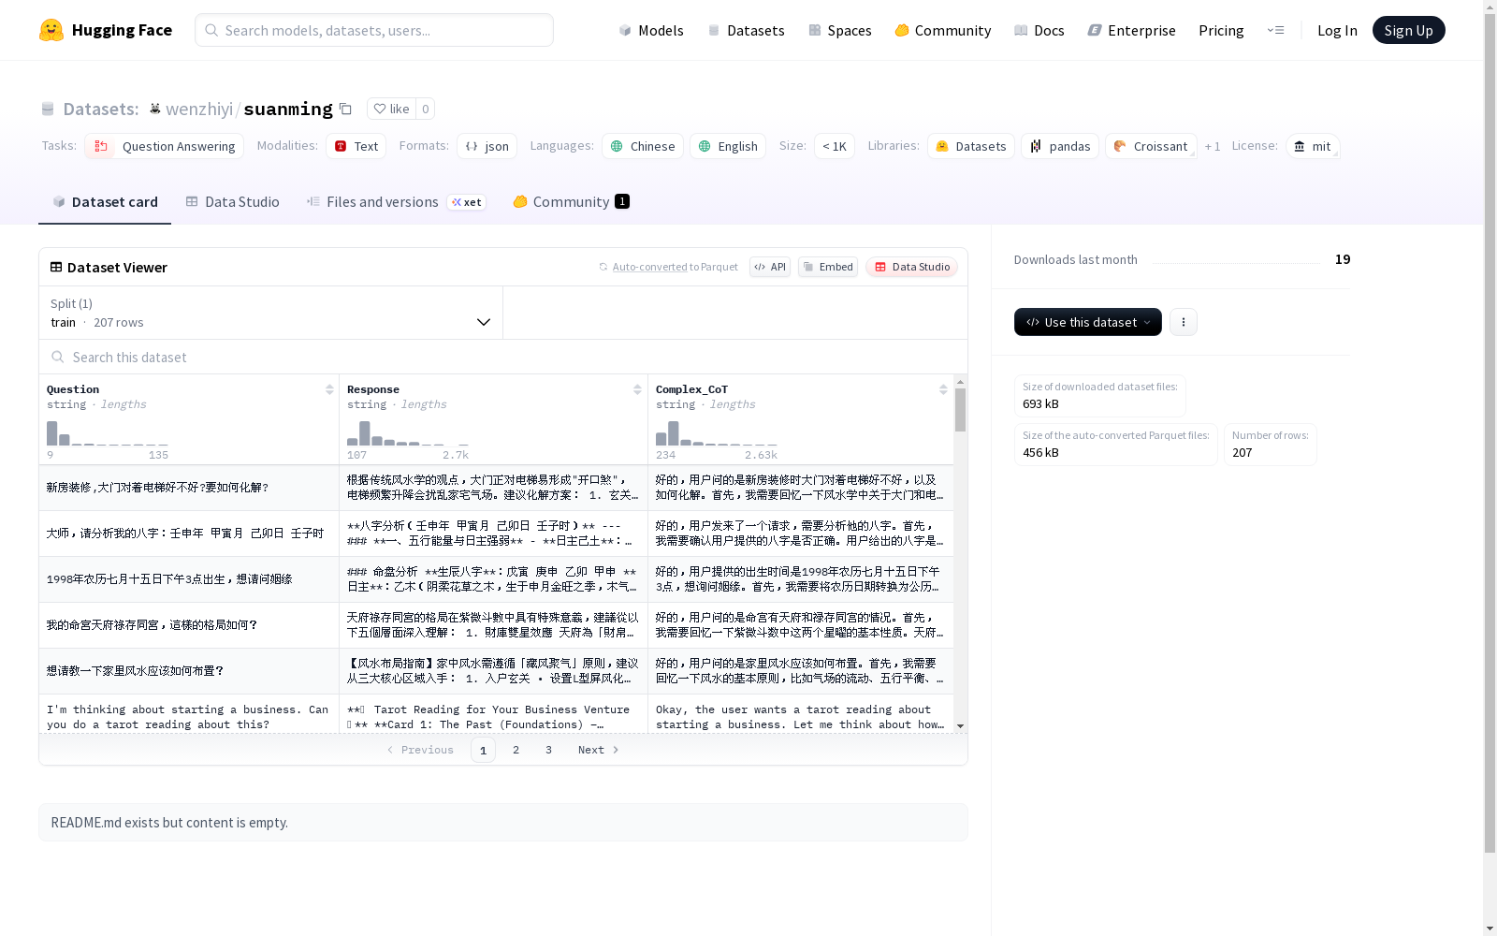The image size is (1497, 936).
Task: Click the Sign Up button
Action: point(1408,30)
